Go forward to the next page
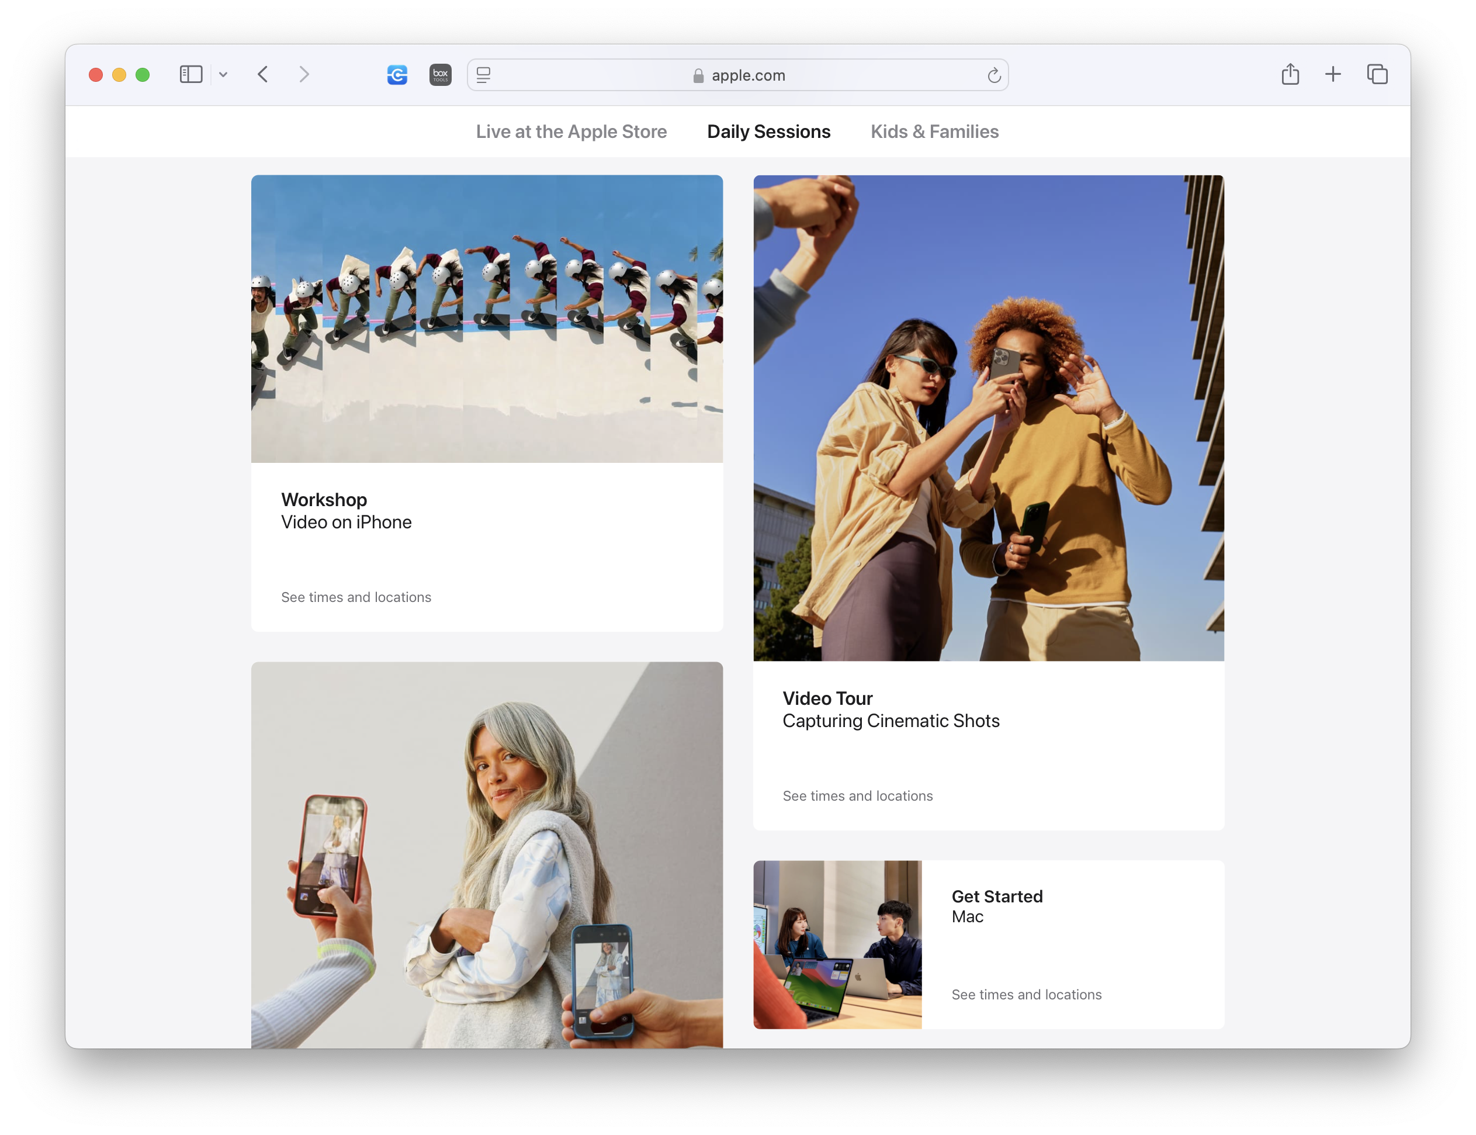 (x=304, y=74)
